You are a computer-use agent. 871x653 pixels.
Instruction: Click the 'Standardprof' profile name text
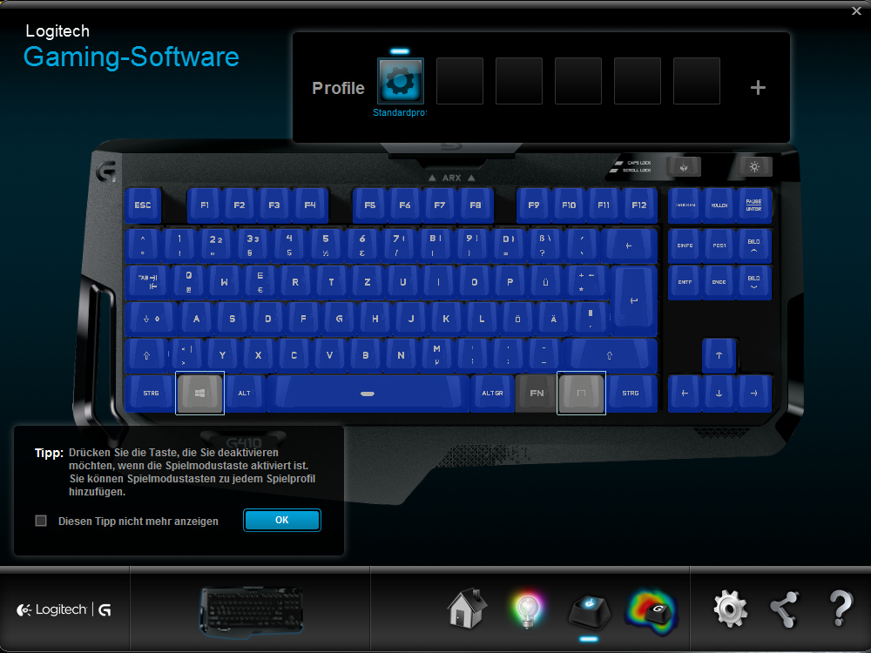click(400, 112)
